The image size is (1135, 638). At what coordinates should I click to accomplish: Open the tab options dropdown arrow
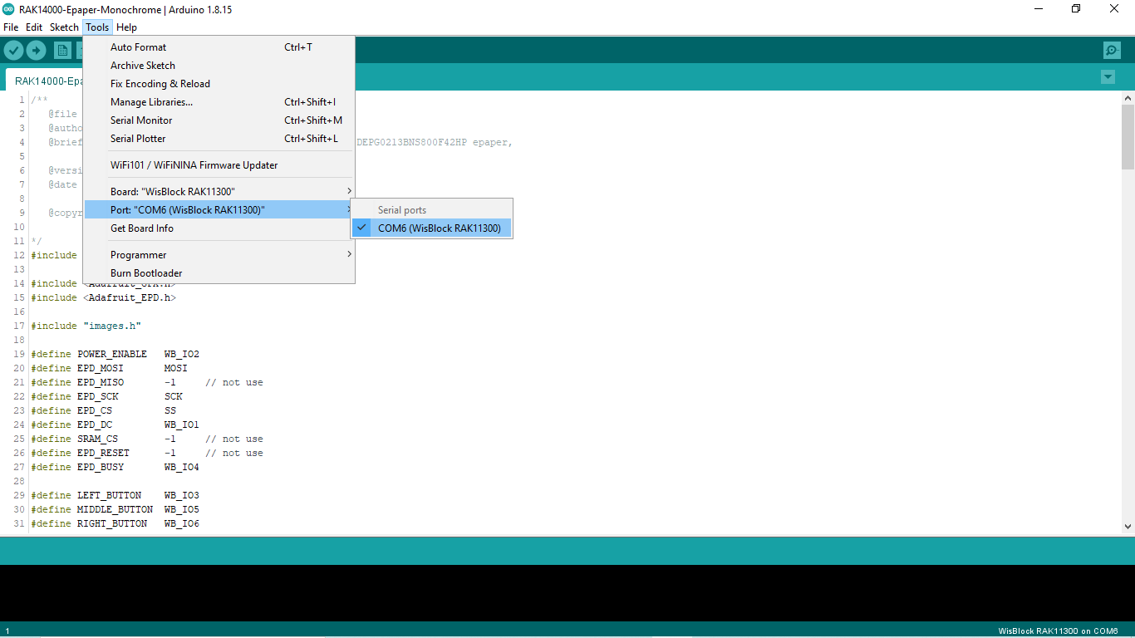point(1108,77)
